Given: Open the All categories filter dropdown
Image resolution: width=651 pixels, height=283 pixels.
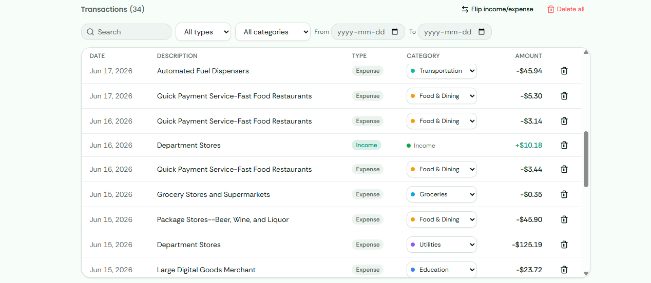Looking at the screenshot, I should point(273,32).
